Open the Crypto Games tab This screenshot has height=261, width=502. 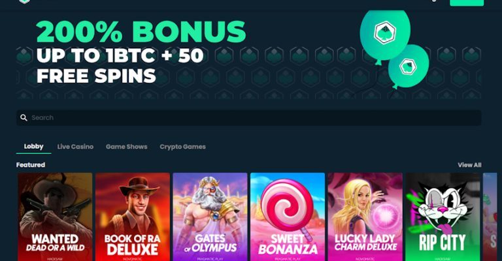(x=182, y=147)
